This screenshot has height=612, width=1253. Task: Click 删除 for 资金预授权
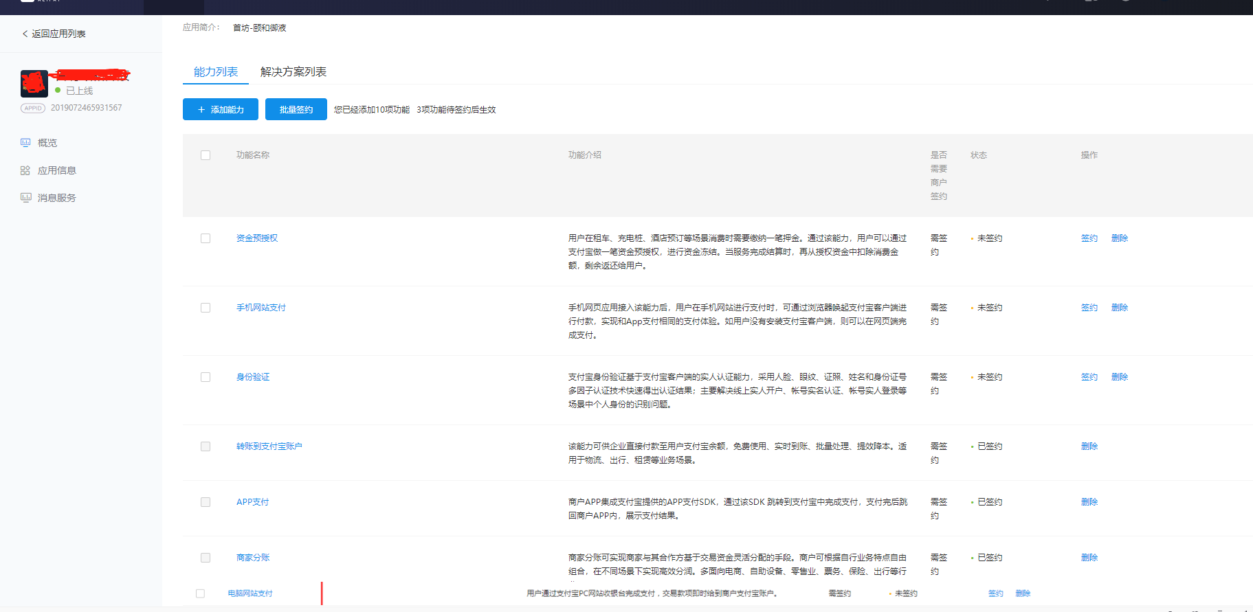pyautogui.click(x=1120, y=238)
